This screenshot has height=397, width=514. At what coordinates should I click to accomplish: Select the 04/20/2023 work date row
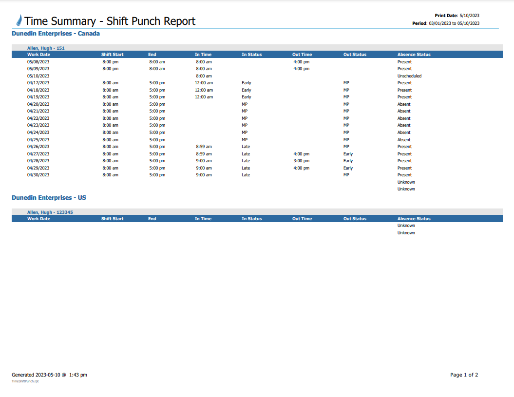coord(38,104)
